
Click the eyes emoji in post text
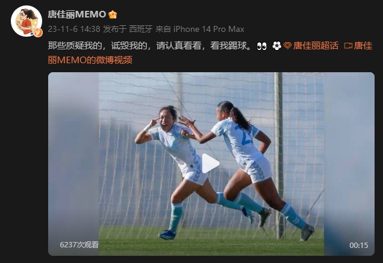261,46
